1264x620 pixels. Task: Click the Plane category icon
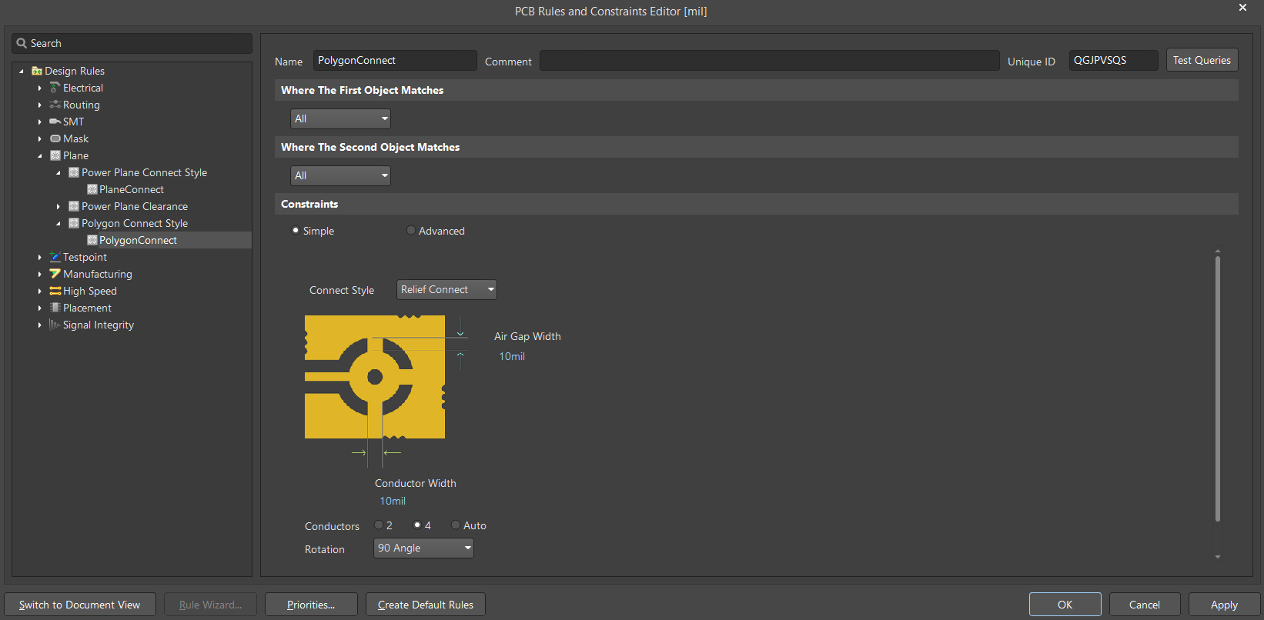(x=55, y=155)
